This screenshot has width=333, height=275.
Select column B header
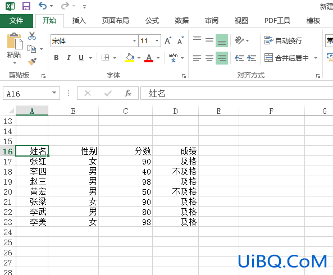pyautogui.click(x=73, y=111)
